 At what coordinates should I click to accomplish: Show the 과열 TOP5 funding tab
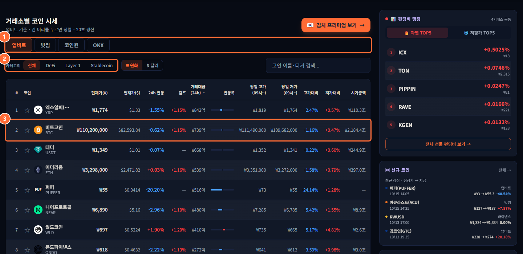pyautogui.click(x=418, y=33)
